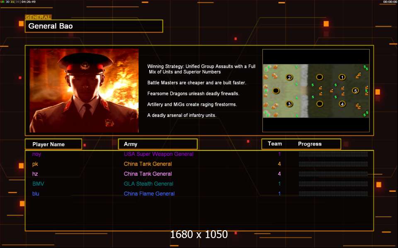The height and width of the screenshot is (248, 398).
Task: Click hz's 'China Tank General' army entry
Action: 148,174
